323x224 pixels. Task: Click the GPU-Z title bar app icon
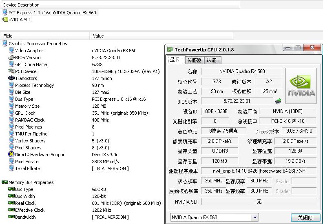[170, 49]
